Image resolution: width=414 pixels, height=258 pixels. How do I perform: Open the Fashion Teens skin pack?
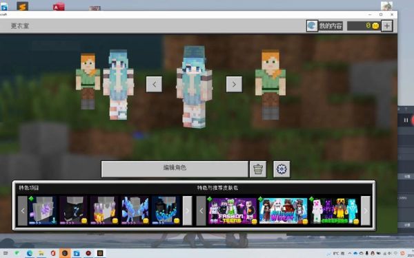(x=233, y=211)
